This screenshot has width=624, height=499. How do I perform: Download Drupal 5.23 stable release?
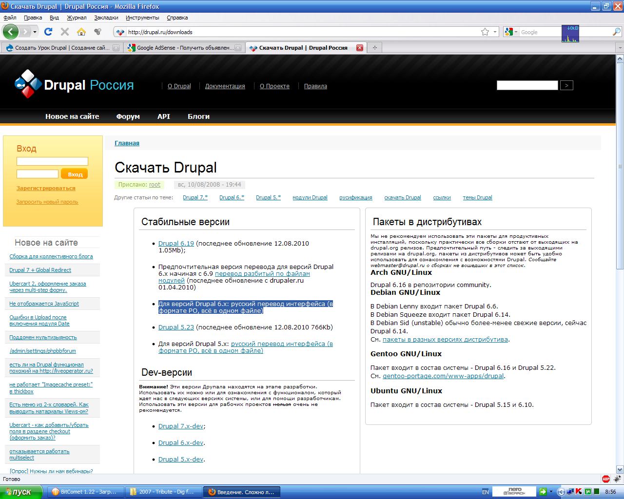pos(176,327)
